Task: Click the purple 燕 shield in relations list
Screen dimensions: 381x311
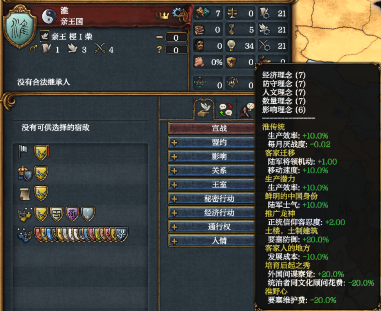Action: (x=72, y=214)
